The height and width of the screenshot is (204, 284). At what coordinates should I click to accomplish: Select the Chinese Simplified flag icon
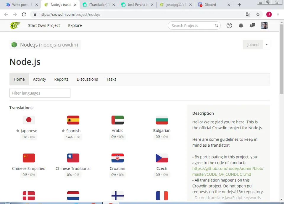coord(29,158)
